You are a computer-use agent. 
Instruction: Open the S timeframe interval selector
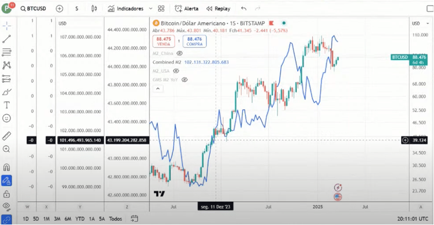[77, 9]
